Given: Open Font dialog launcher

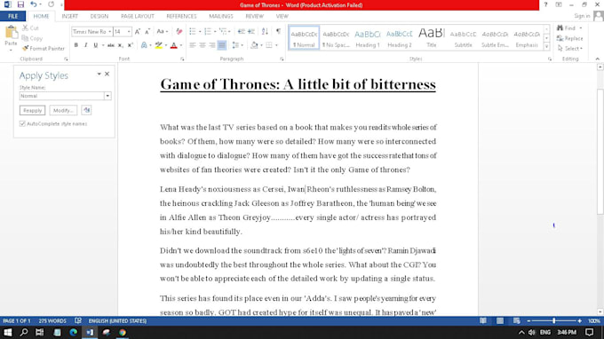Looking at the screenshot, I should pyautogui.click(x=182, y=59).
